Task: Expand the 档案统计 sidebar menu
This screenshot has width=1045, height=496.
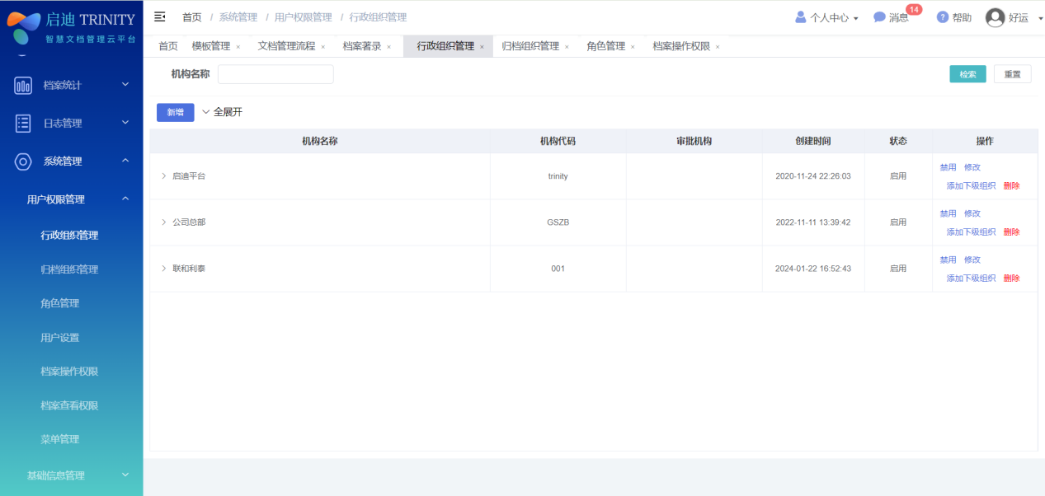Action: pyautogui.click(x=125, y=84)
